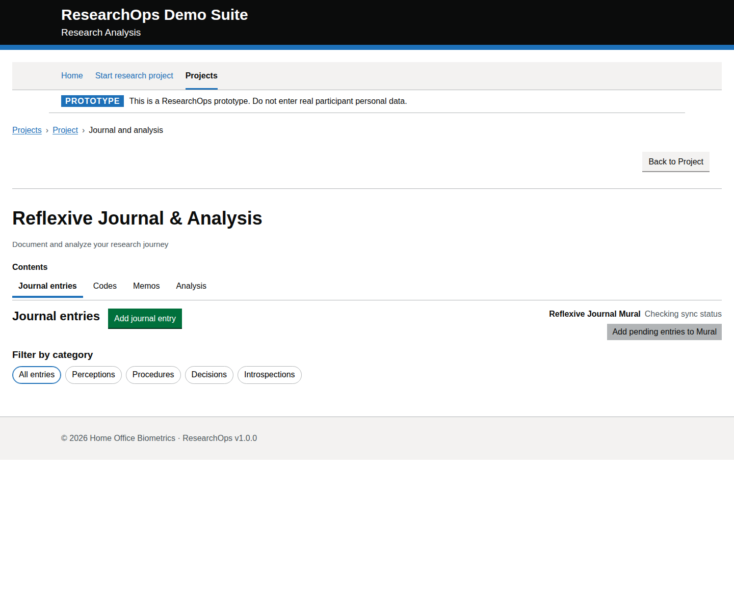Toggle the Procedures category filter
The width and height of the screenshot is (734, 611).
(x=153, y=374)
